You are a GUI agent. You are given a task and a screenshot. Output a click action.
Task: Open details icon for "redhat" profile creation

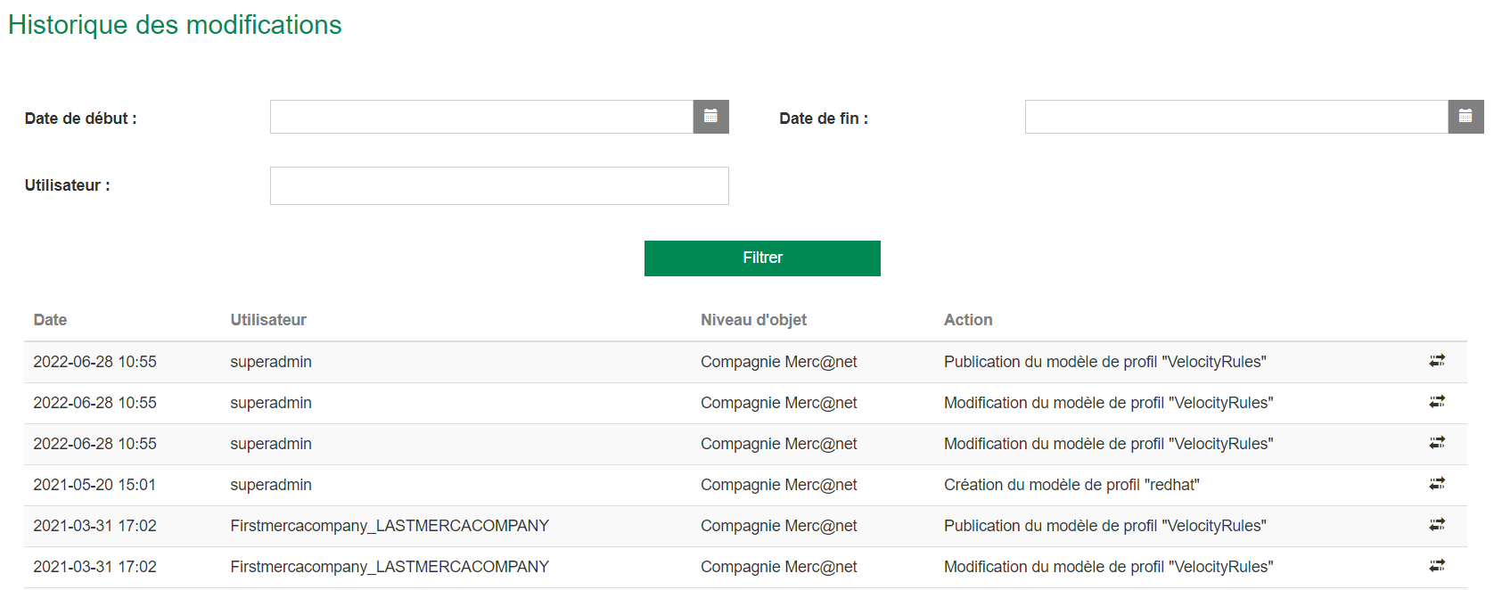coord(1436,484)
